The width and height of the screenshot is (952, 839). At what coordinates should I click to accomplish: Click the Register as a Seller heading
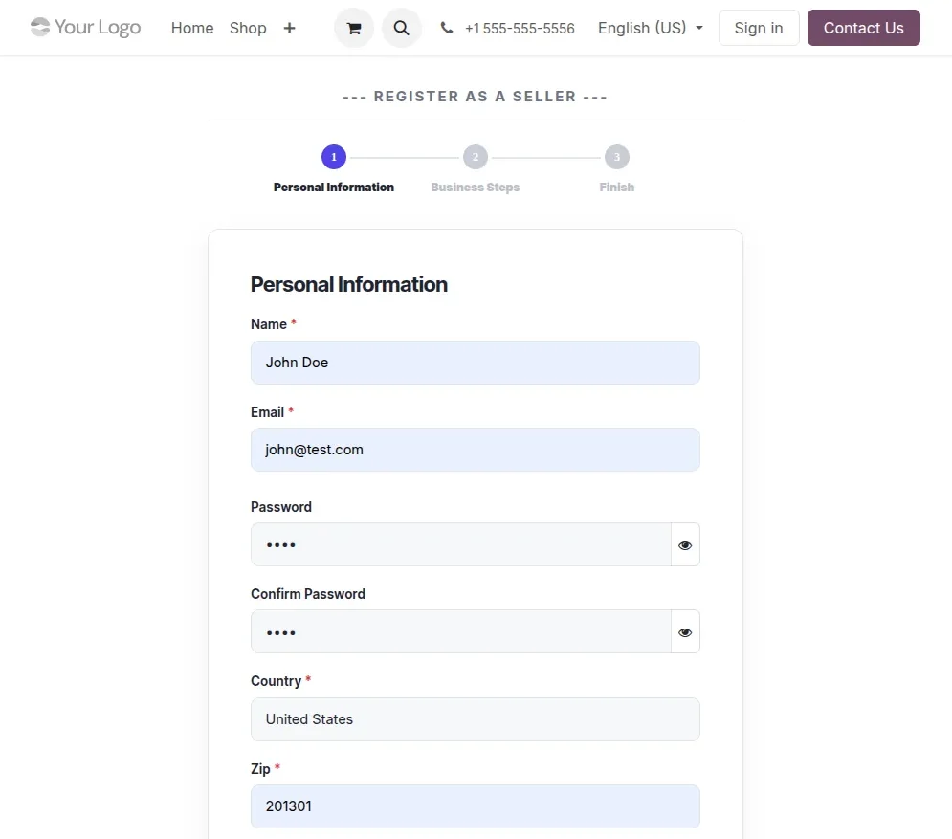[476, 97]
